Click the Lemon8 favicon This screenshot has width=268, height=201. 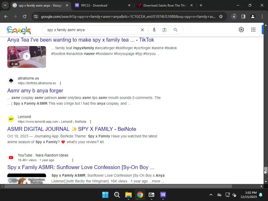[x=11, y=119]
